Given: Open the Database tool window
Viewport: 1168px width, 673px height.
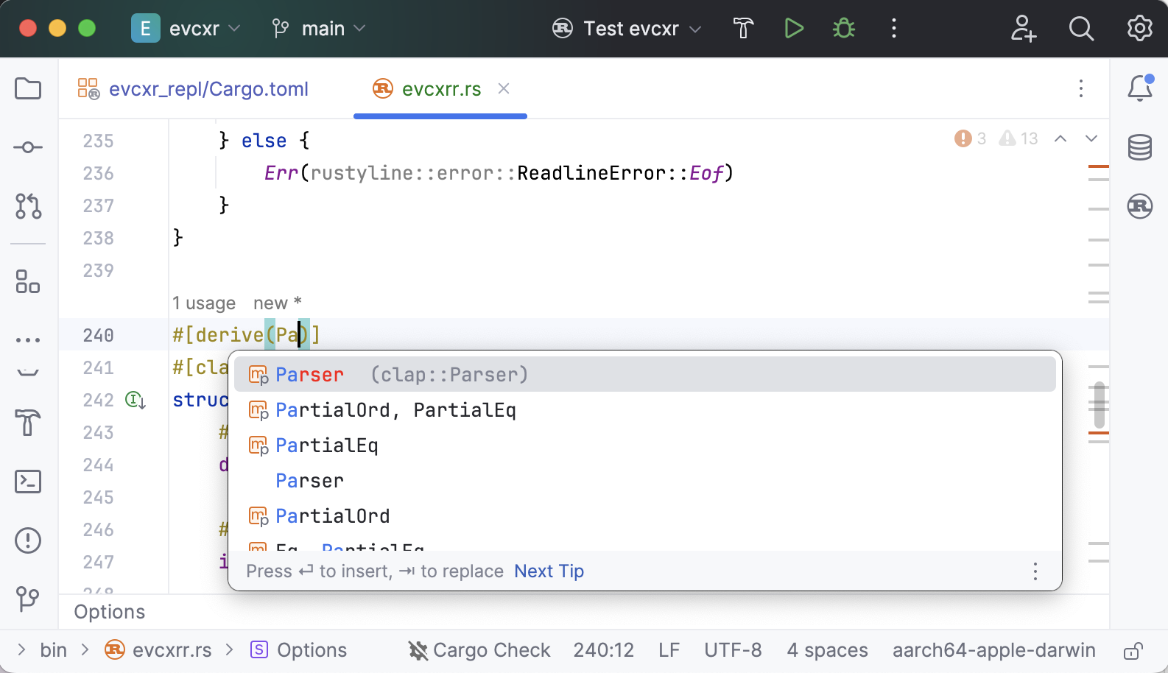Looking at the screenshot, I should click(1139, 147).
